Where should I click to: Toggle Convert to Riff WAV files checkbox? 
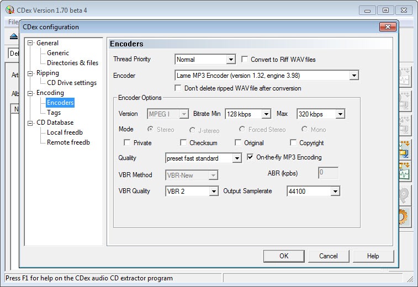pos(245,59)
